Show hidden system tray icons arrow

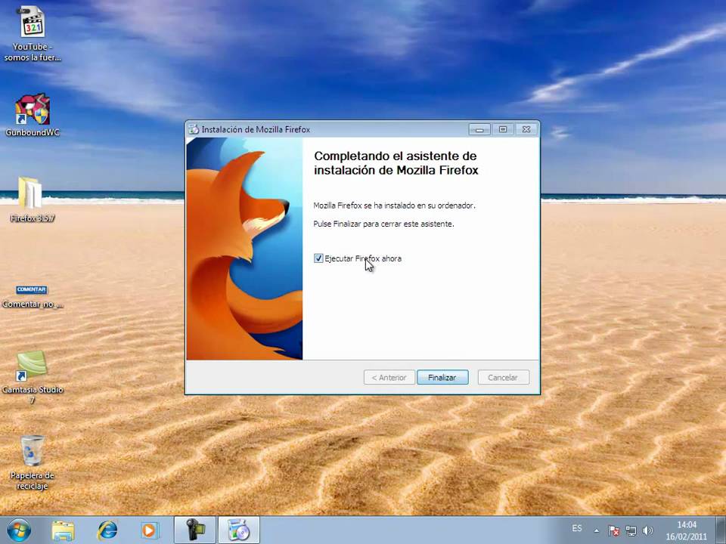597,530
